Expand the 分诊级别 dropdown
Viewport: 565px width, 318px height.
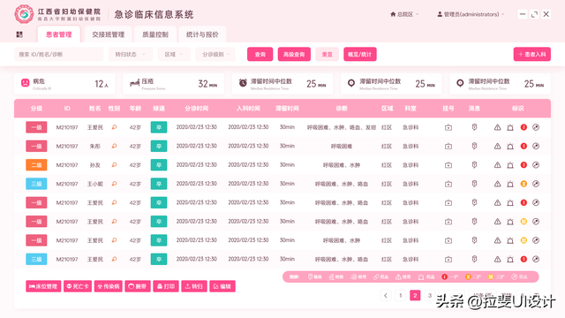pyautogui.click(x=215, y=55)
